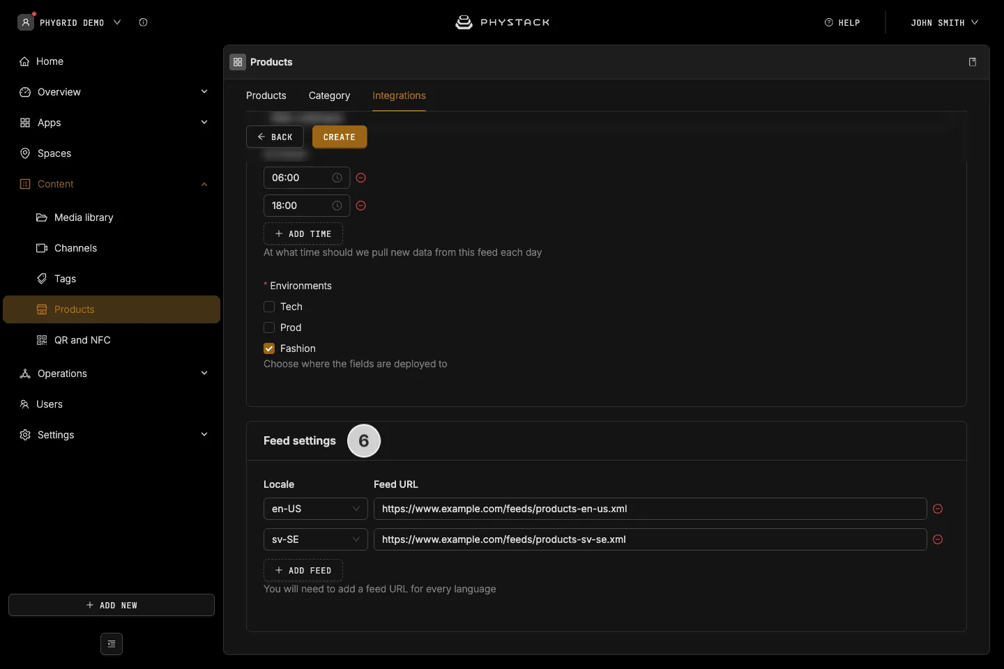The image size is (1004, 669).
Task: Delete the en-US feed row
Action: coord(938,509)
